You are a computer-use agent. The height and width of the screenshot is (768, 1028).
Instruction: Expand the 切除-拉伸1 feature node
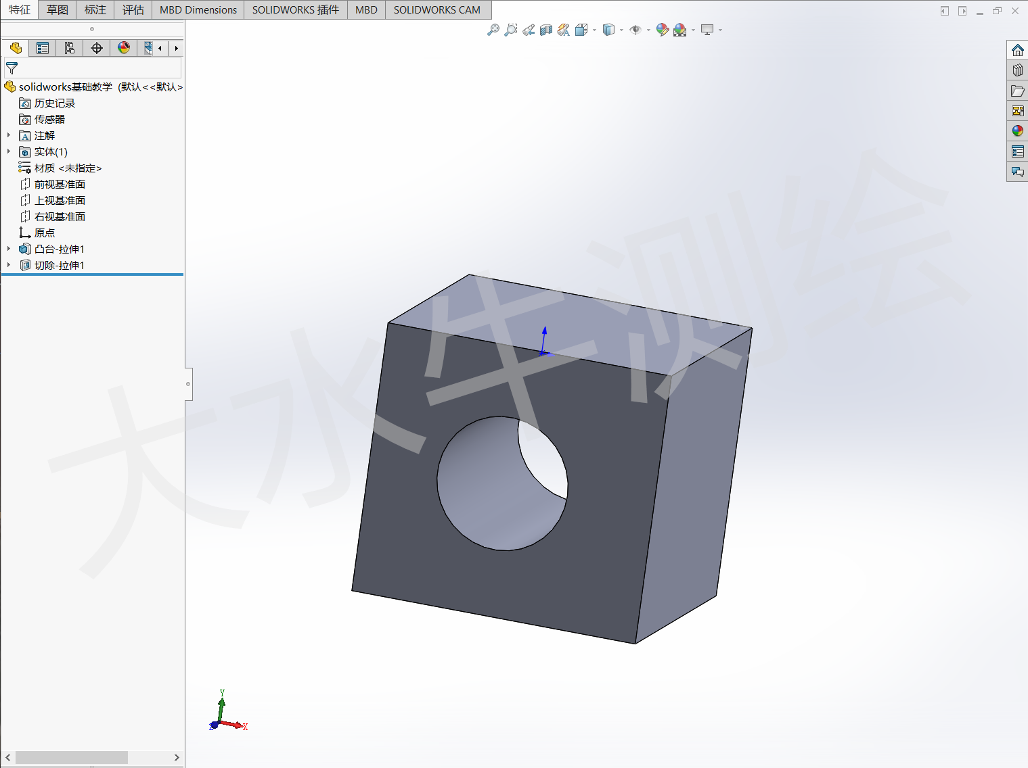[x=9, y=265]
